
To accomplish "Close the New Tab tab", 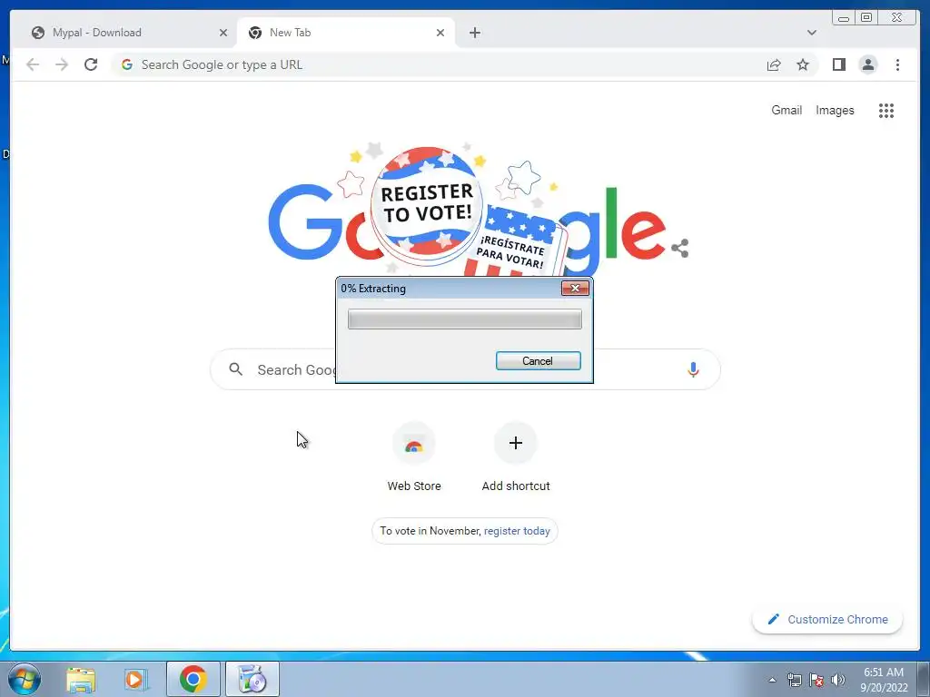I will 440,33.
